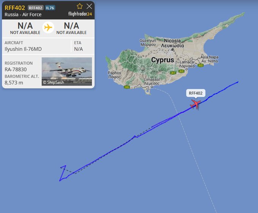Click the Limassol city marker
The image size is (258, 213).
pyautogui.click(x=152, y=87)
